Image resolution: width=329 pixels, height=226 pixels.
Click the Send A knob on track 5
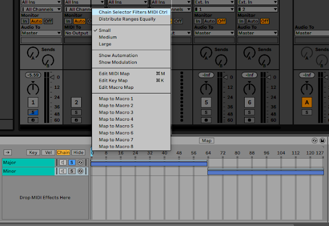[206, 53]
